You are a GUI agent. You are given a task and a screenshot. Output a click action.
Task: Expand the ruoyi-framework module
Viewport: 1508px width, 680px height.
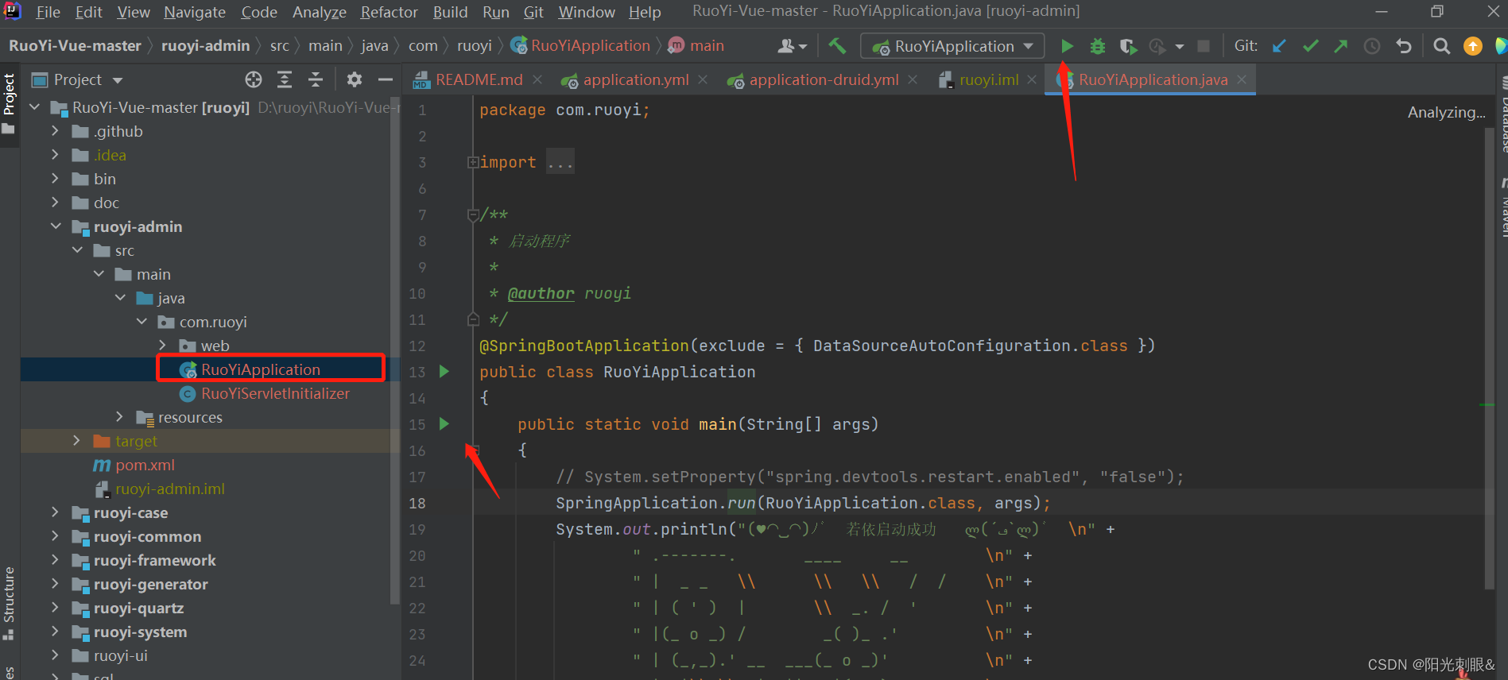[x=55, y=560]
